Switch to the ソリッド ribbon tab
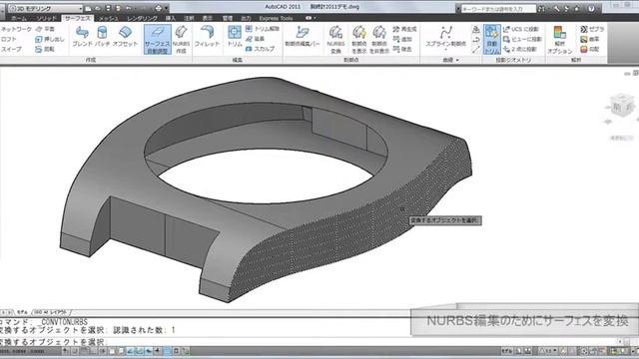Image resolution: width=639 pixels, height=359 pixels. tap(46, 18)
